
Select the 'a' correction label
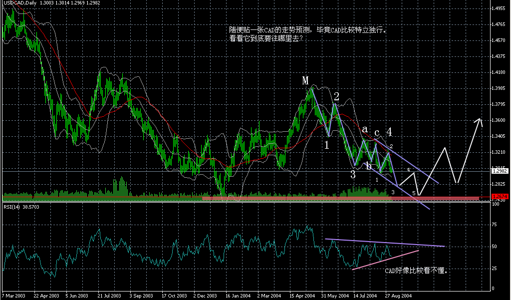(x=365, y=129)
